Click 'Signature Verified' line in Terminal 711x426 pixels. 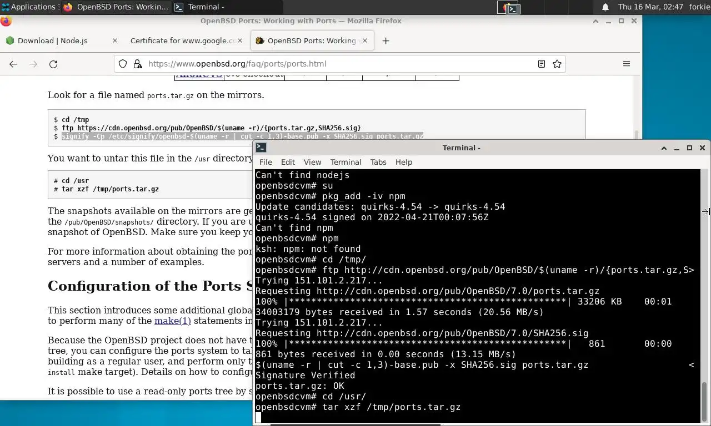pos(305,376)
